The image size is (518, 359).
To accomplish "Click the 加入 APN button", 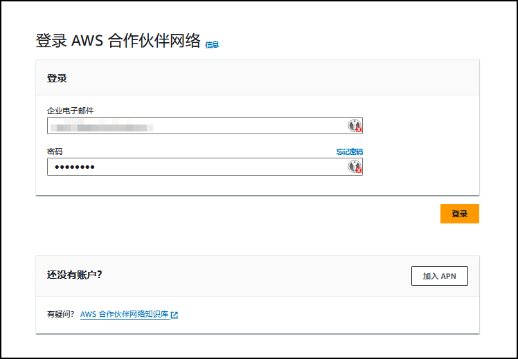I will point(439,276).
